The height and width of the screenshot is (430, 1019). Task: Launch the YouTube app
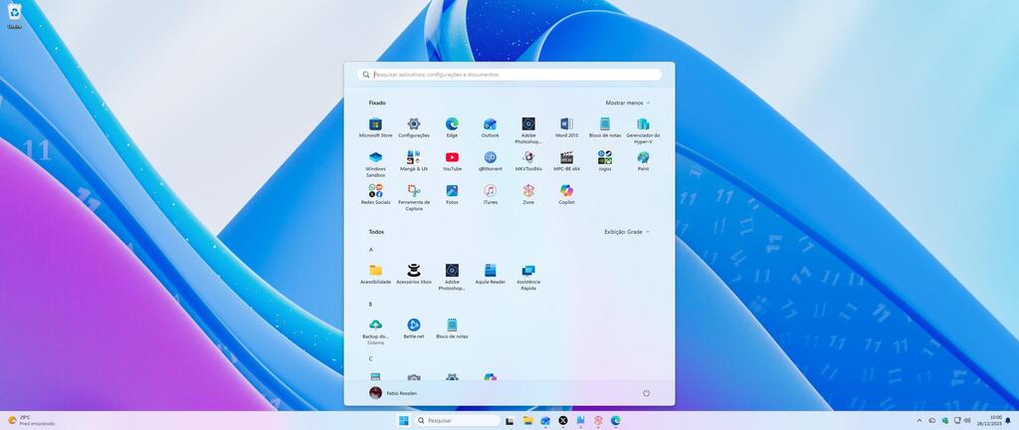click(x=453, y=161)
